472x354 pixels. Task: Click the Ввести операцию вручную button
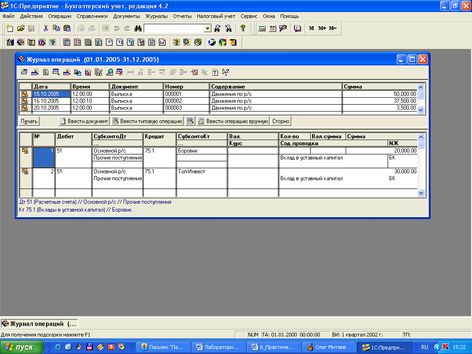233,121
